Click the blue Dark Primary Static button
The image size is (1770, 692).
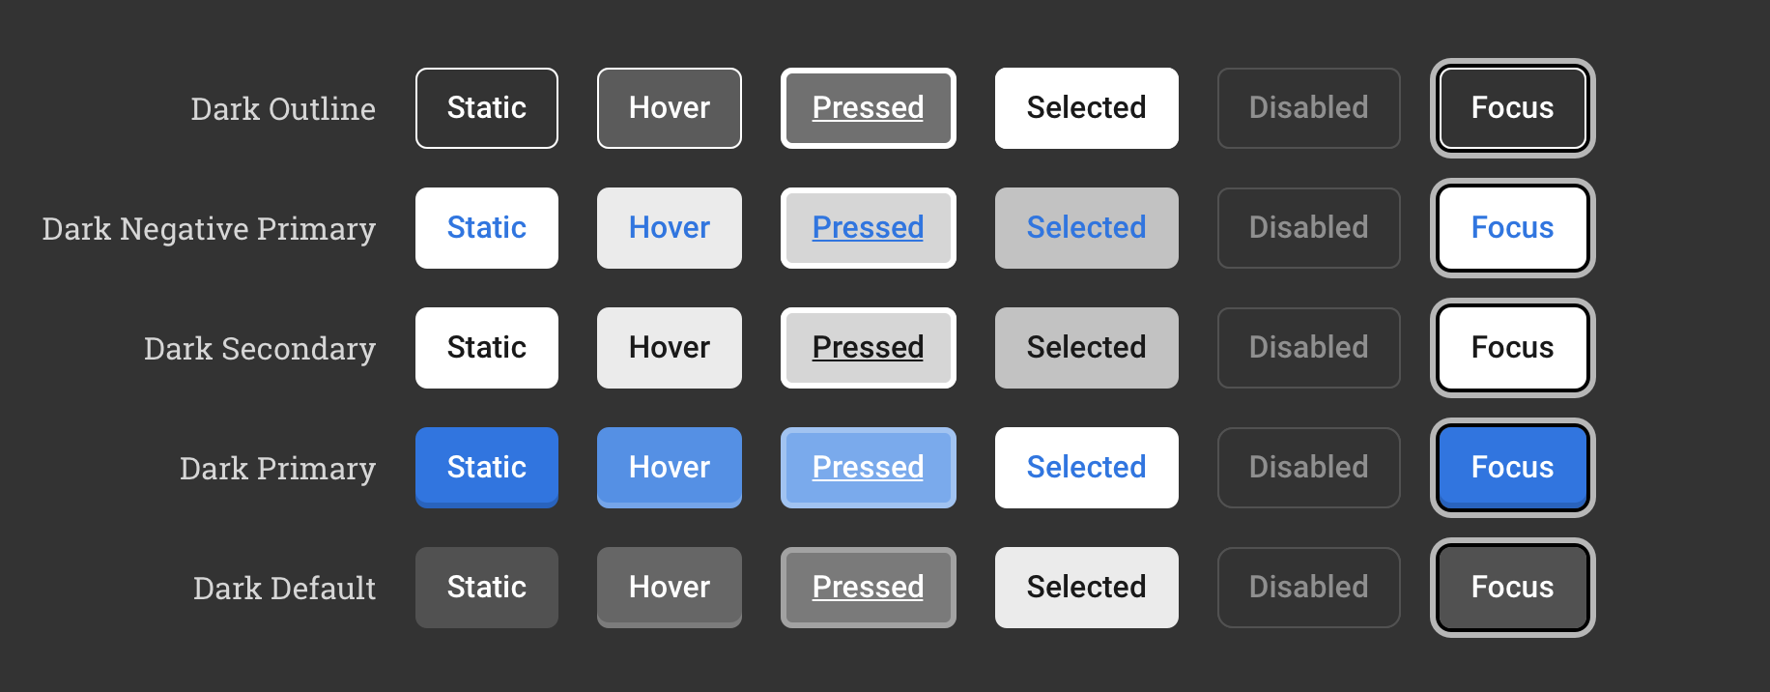(x=487, y=468)
